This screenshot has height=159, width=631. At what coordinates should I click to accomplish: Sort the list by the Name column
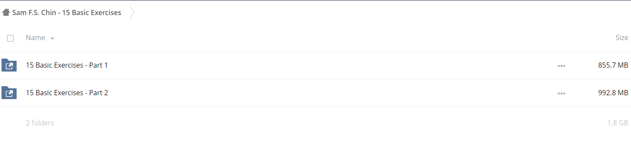click(x=35, y=38)
